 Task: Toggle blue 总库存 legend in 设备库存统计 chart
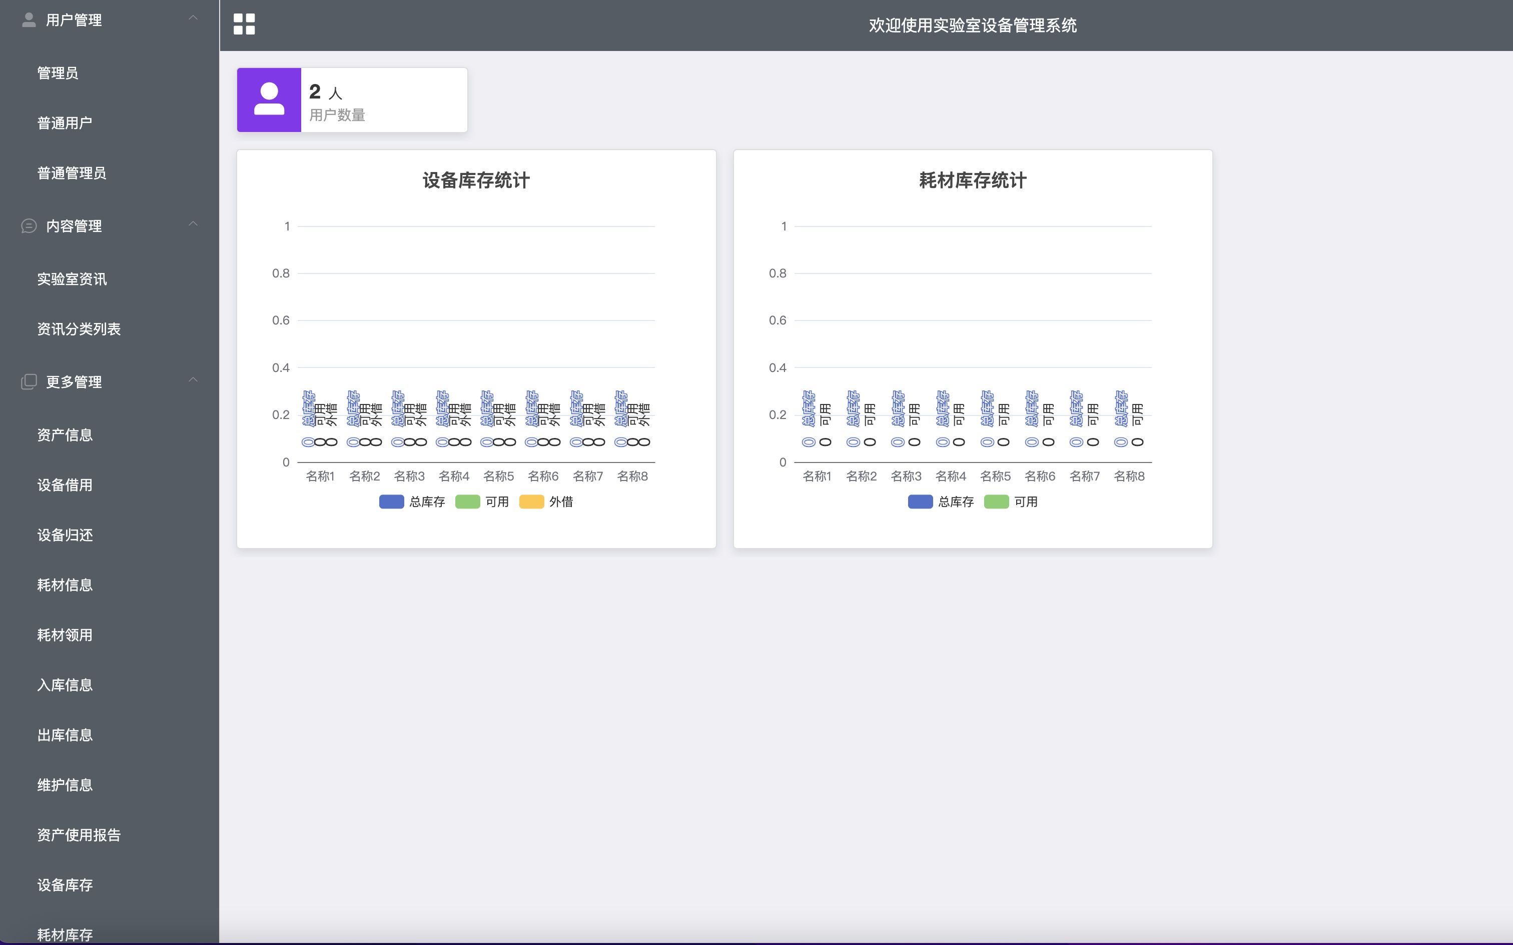tap(412, 502)
